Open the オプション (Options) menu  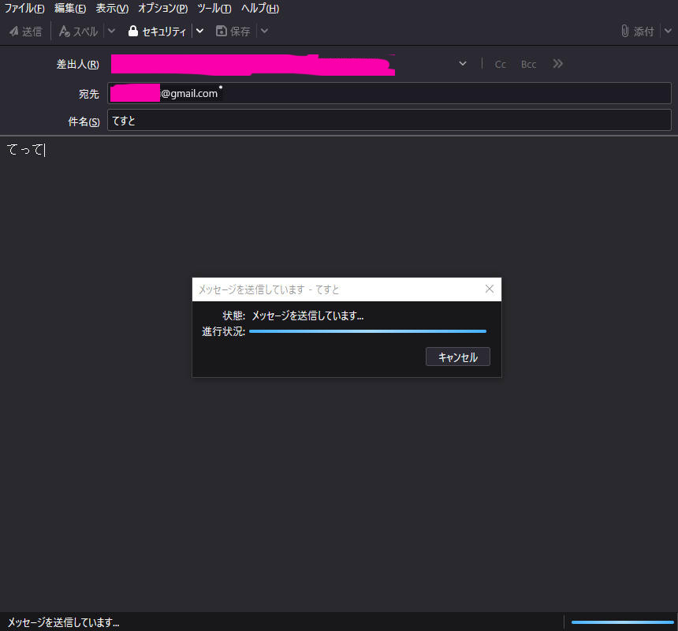click(162, 9)
